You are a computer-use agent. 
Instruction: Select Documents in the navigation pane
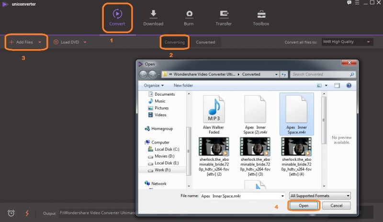(x=161, y=94)
